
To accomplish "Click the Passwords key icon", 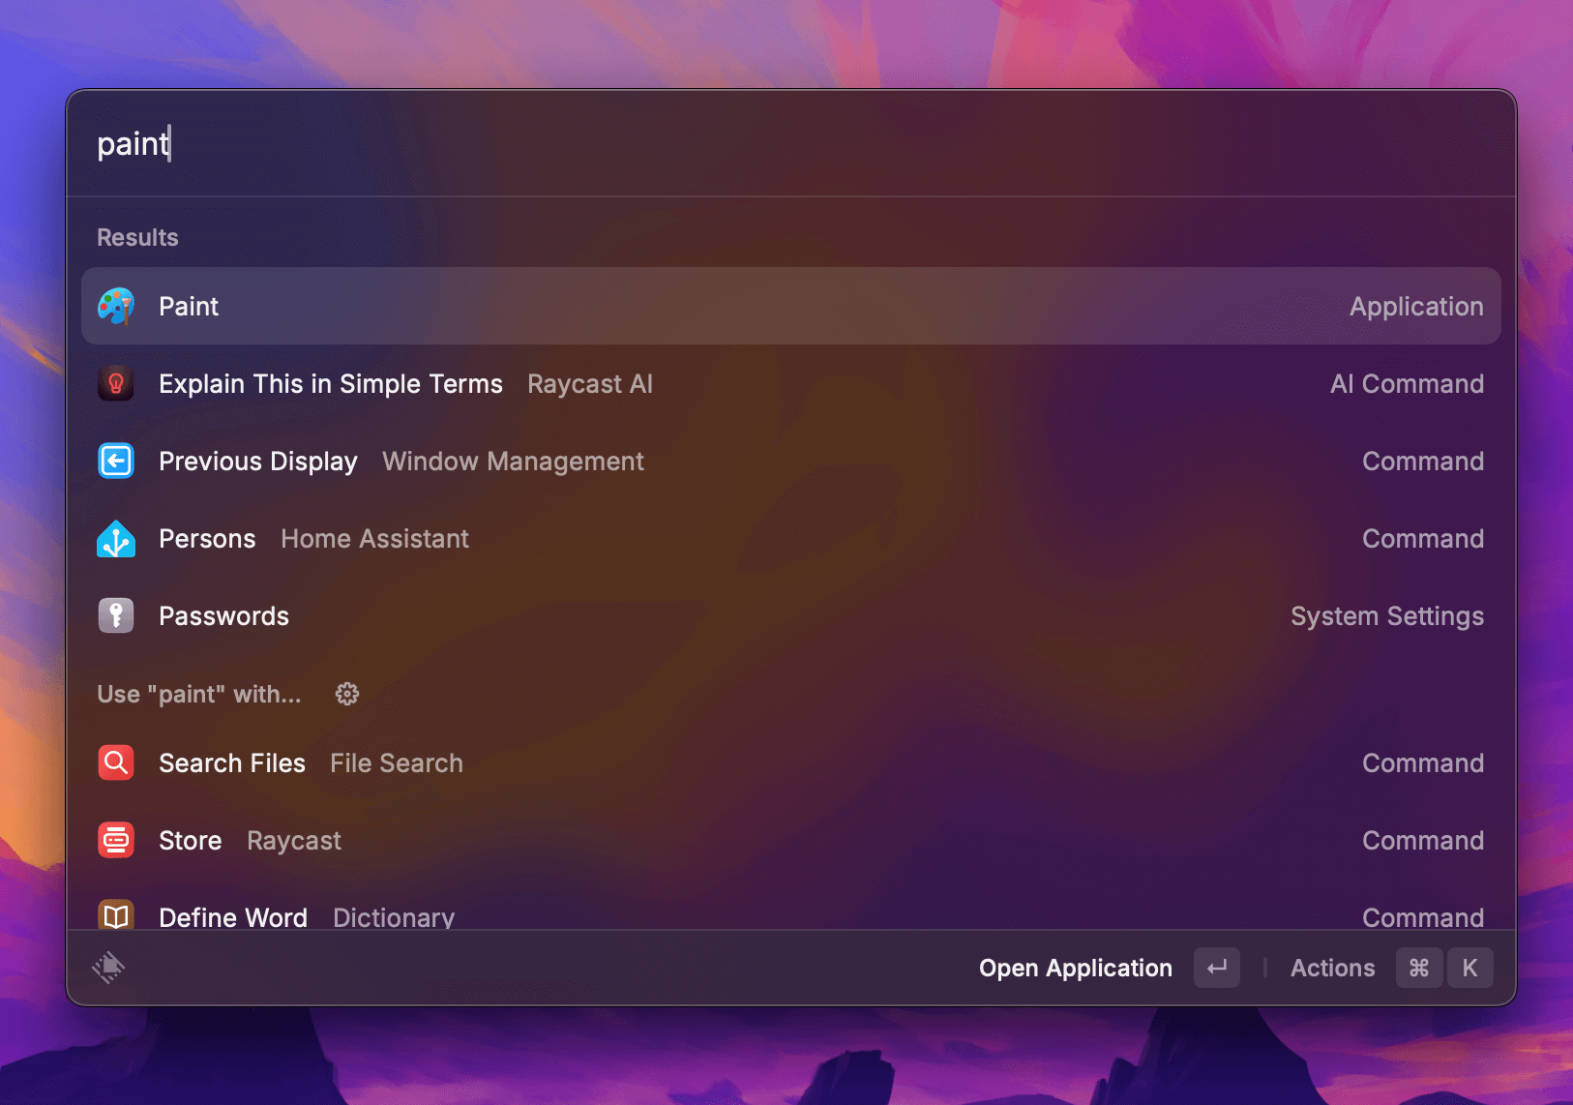I will point(115,615).
